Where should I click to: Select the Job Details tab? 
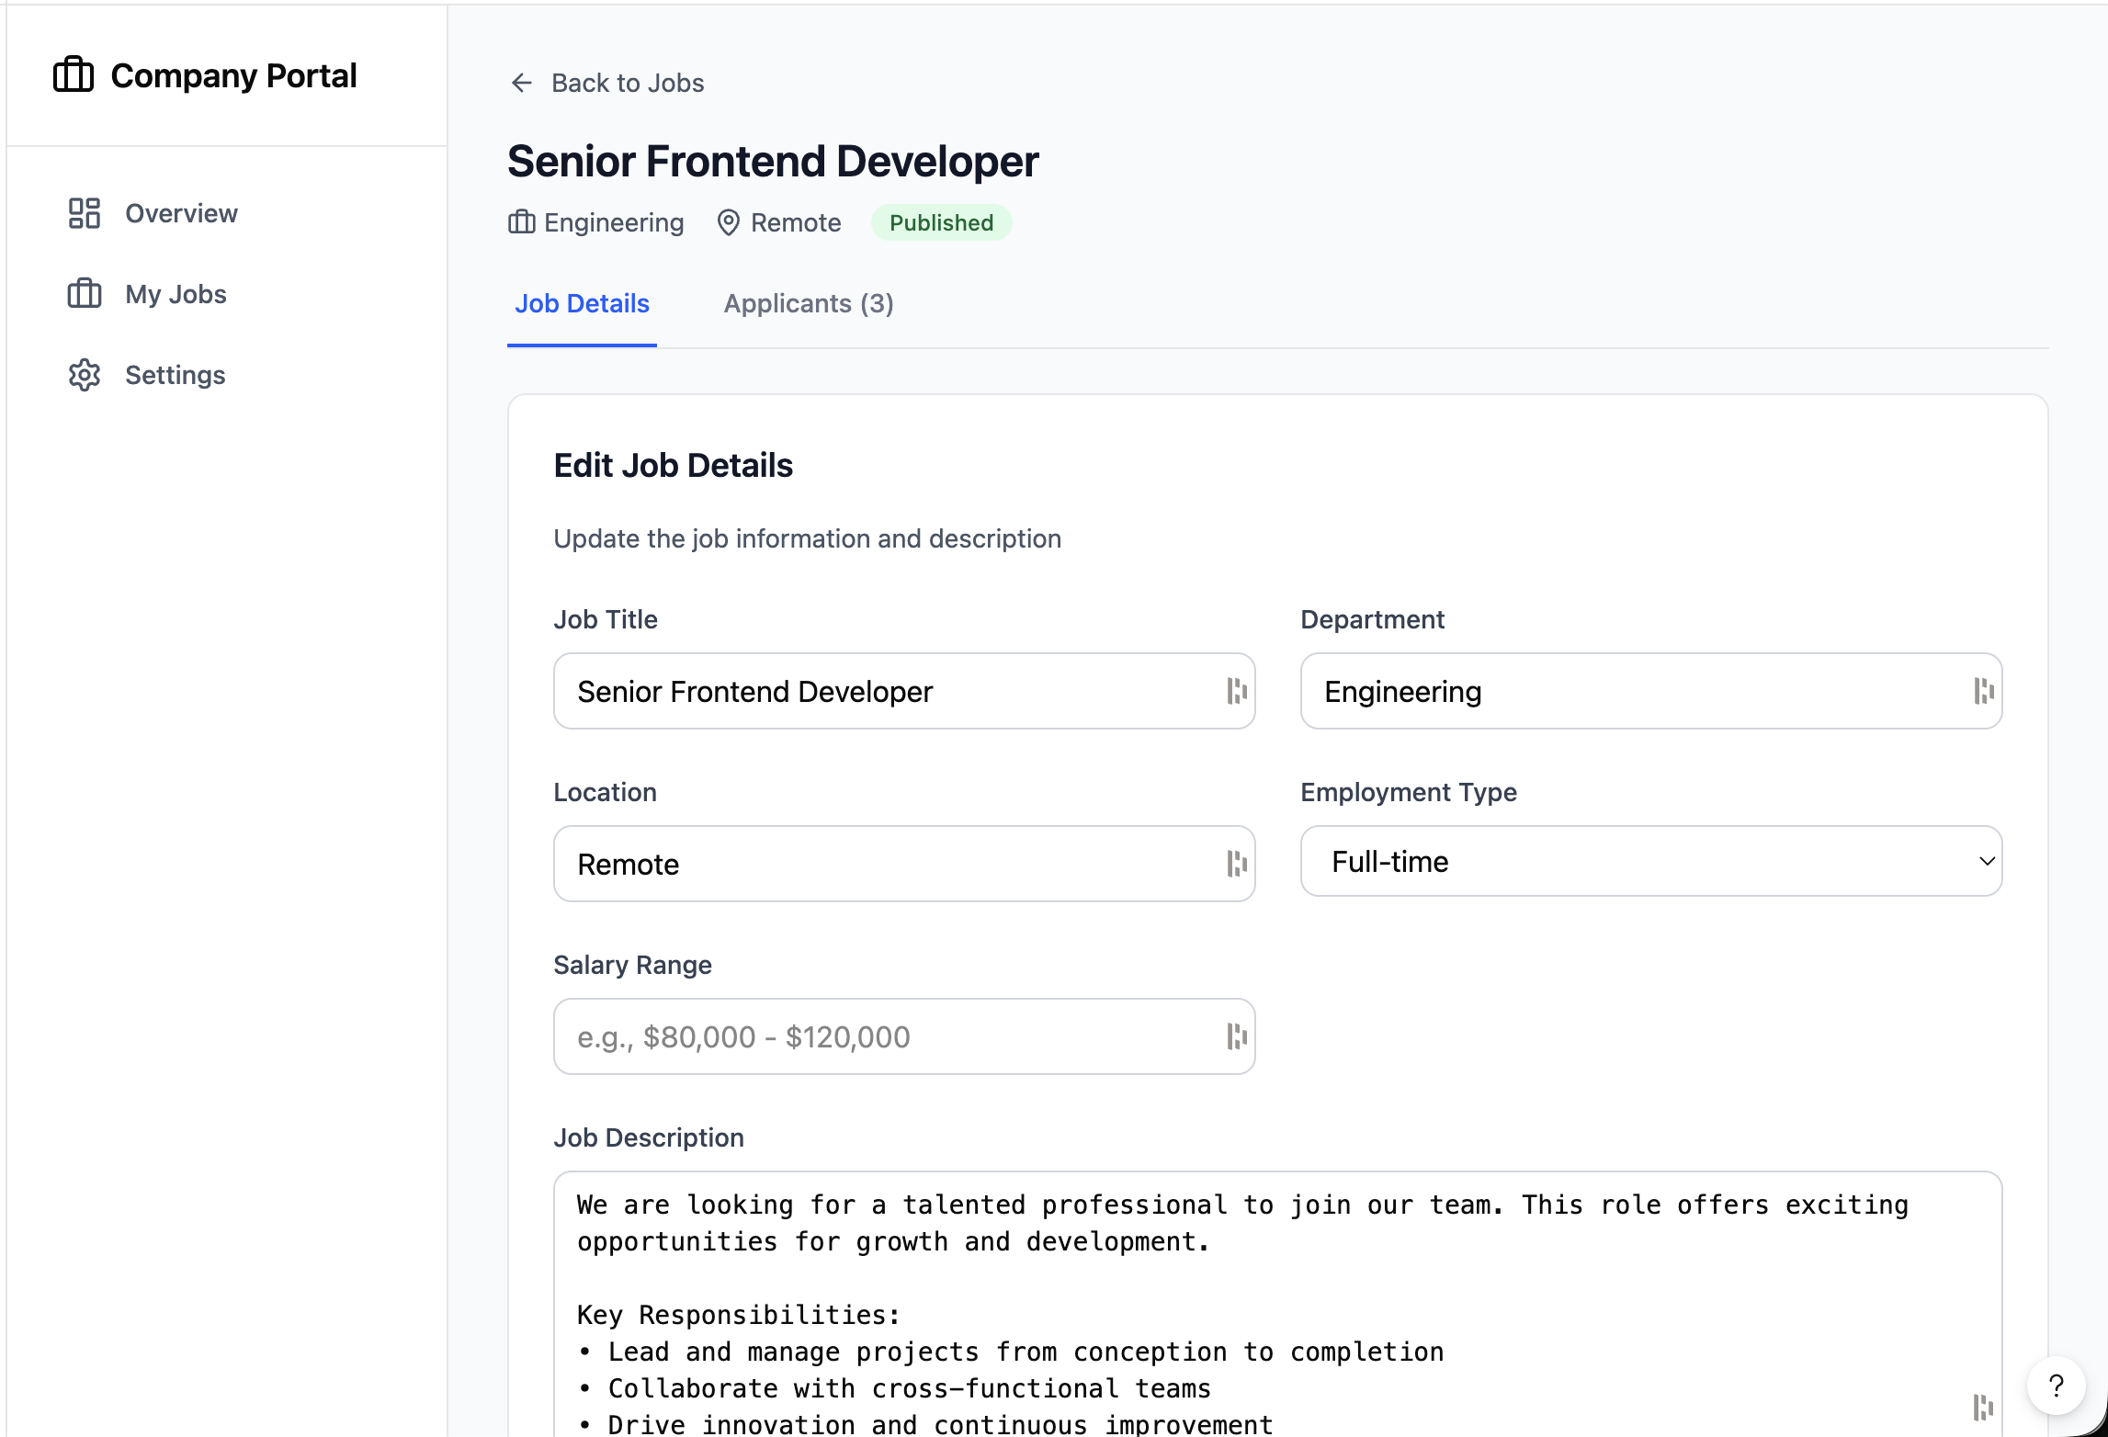click(582, 303)
